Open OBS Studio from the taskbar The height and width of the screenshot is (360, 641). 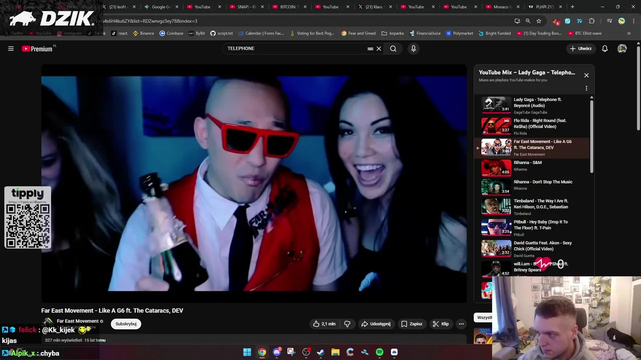[306, 352]
